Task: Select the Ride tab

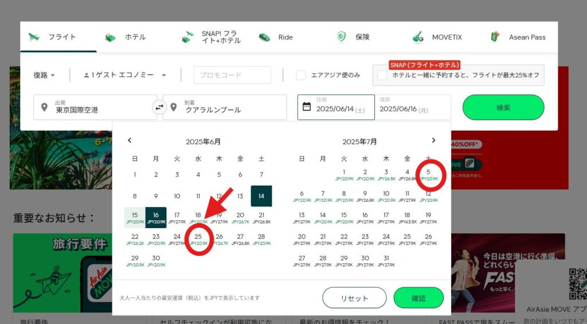Action: click(x=288, y=37)
